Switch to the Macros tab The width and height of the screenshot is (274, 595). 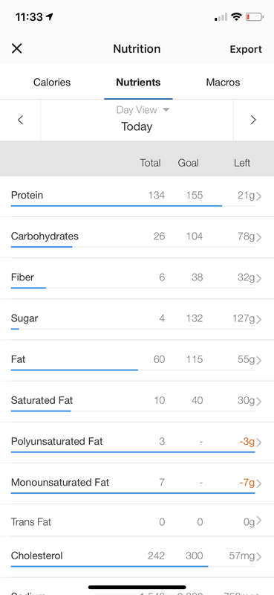point(223,83)
